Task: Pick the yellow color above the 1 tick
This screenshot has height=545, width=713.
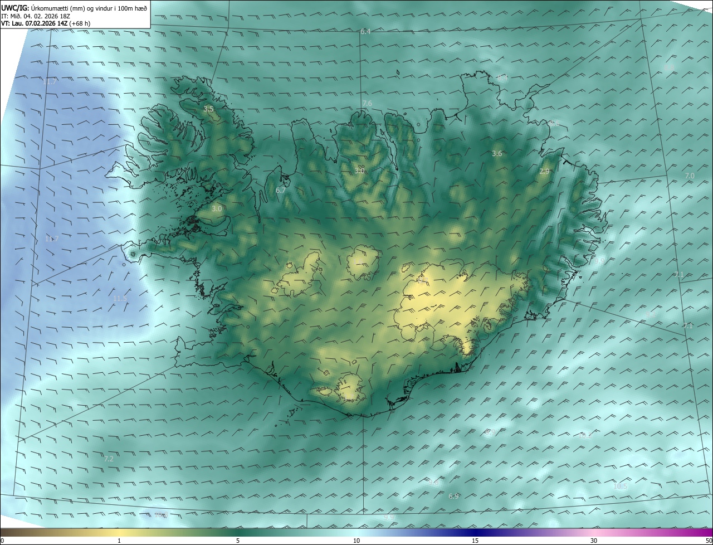Action: 119,532
